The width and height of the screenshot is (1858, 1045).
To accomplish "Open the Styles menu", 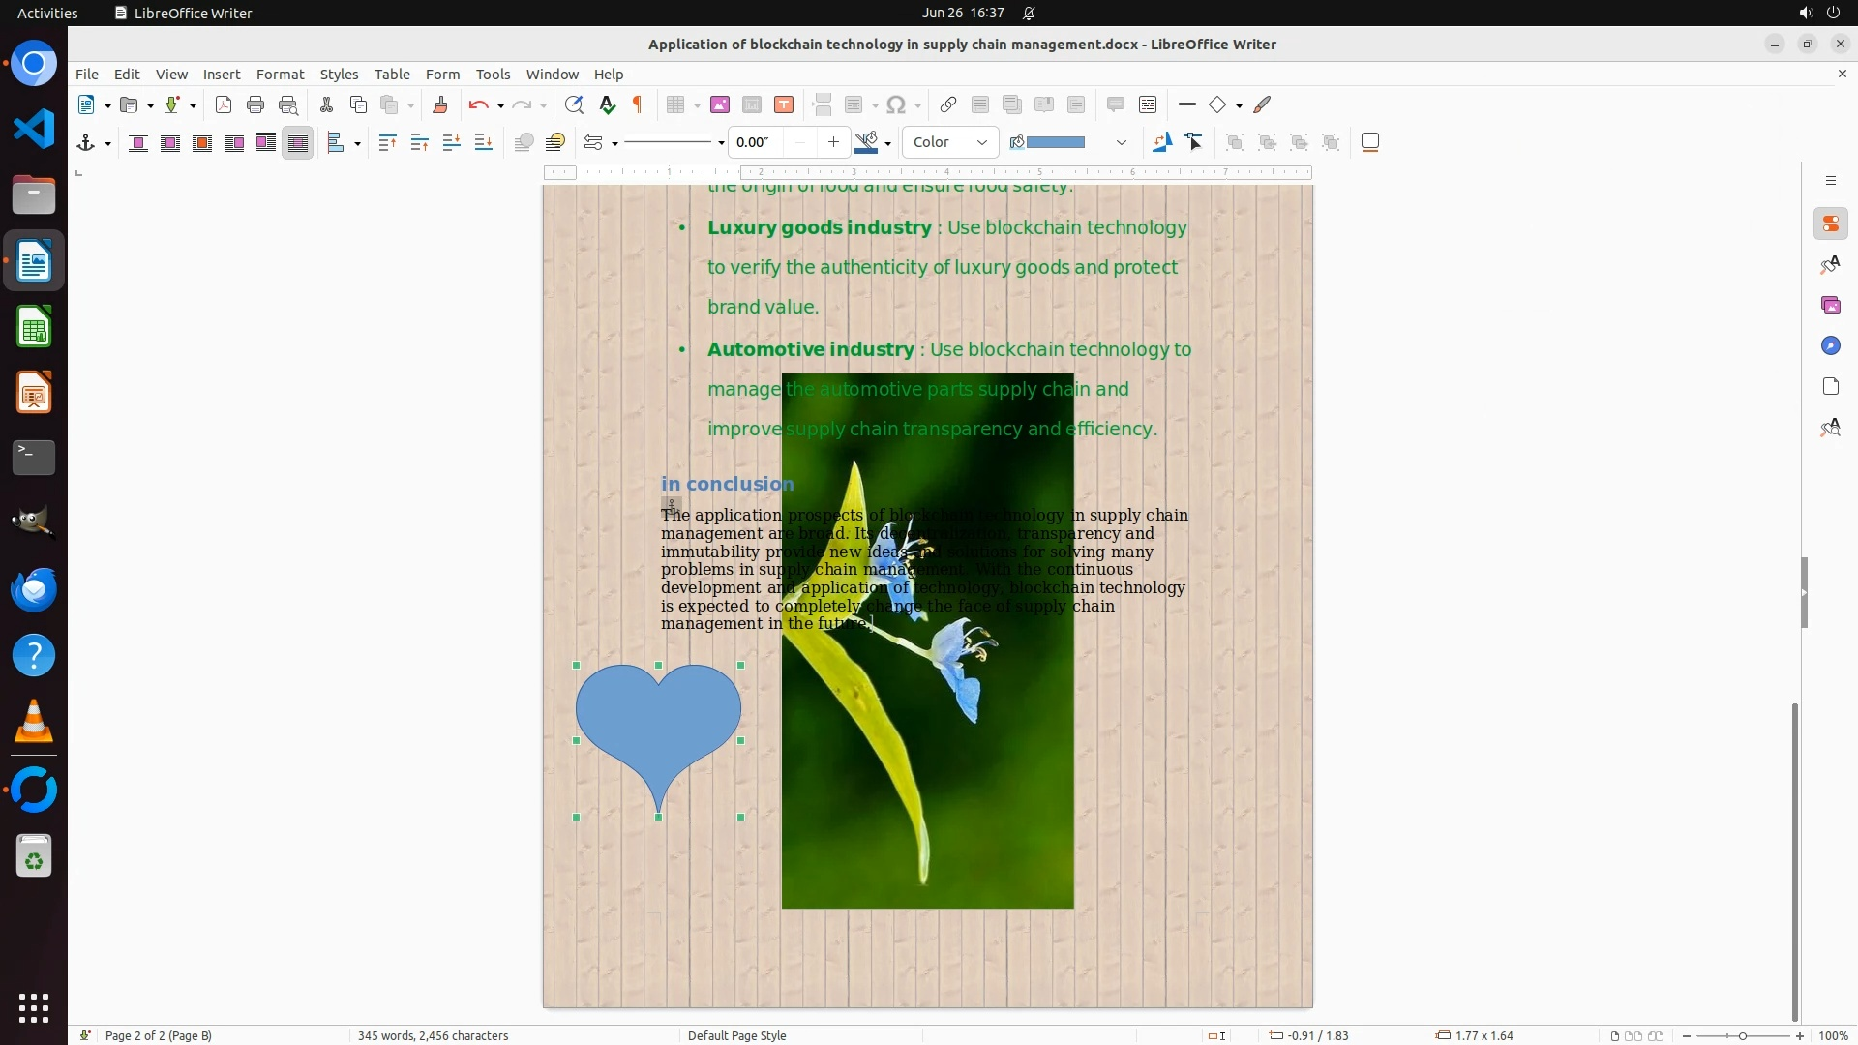I will click(339, 74).
